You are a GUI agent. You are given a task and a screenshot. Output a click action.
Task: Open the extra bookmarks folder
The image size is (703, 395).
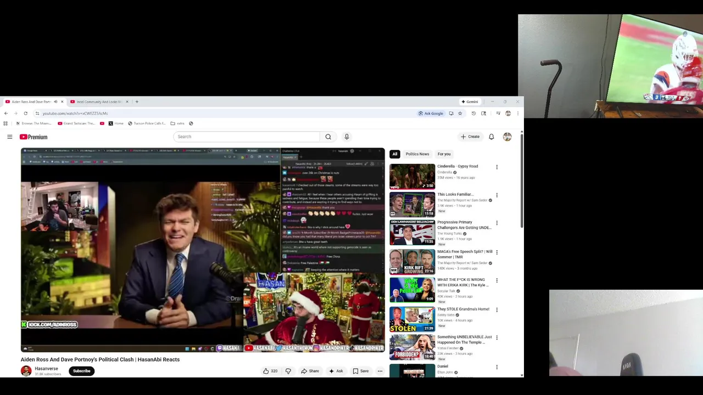tap(177, 123)
